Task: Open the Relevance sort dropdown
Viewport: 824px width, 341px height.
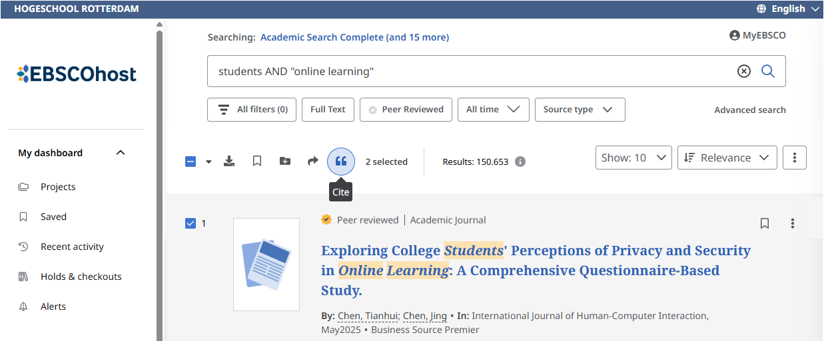Action: tap(727, 158)
